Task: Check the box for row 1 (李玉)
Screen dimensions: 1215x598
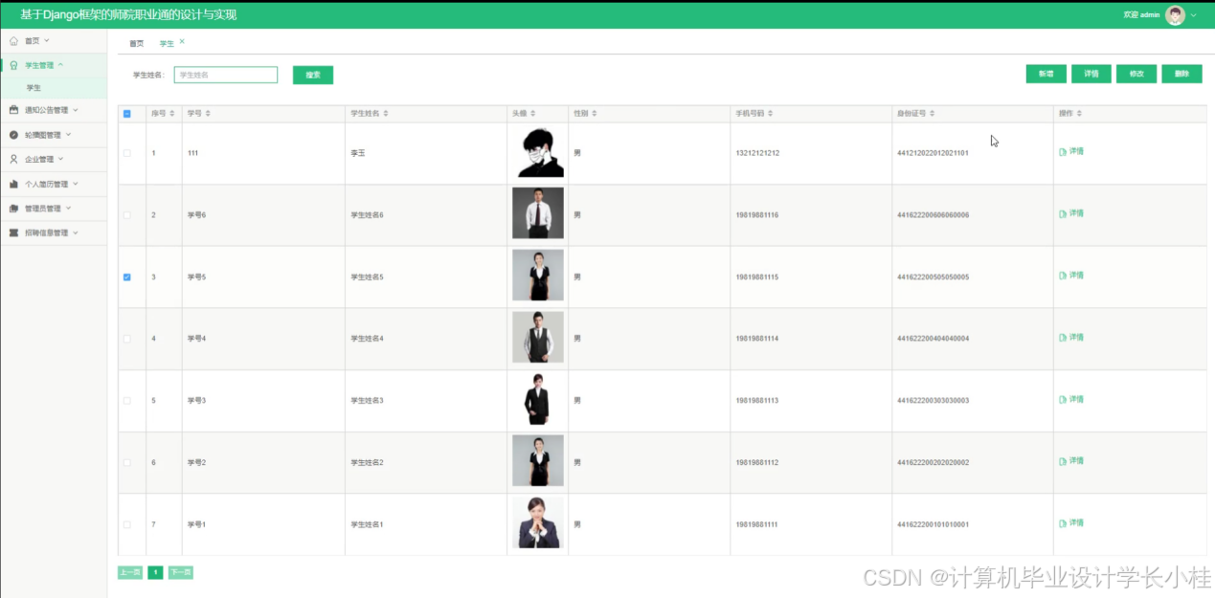Action: click(x=127, y=153)
